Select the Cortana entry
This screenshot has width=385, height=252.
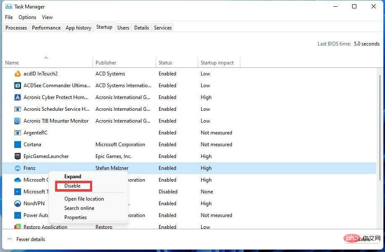(32, 145)
